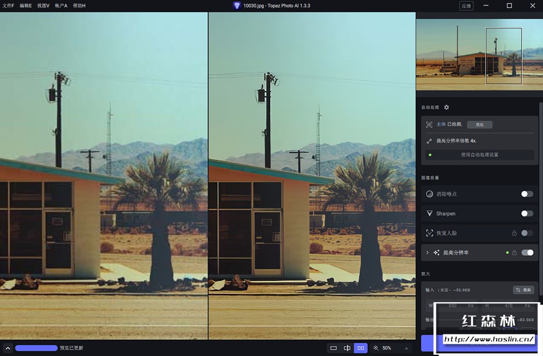
Task: Click the zoom magnifier icon
Action: pos(376,348)
